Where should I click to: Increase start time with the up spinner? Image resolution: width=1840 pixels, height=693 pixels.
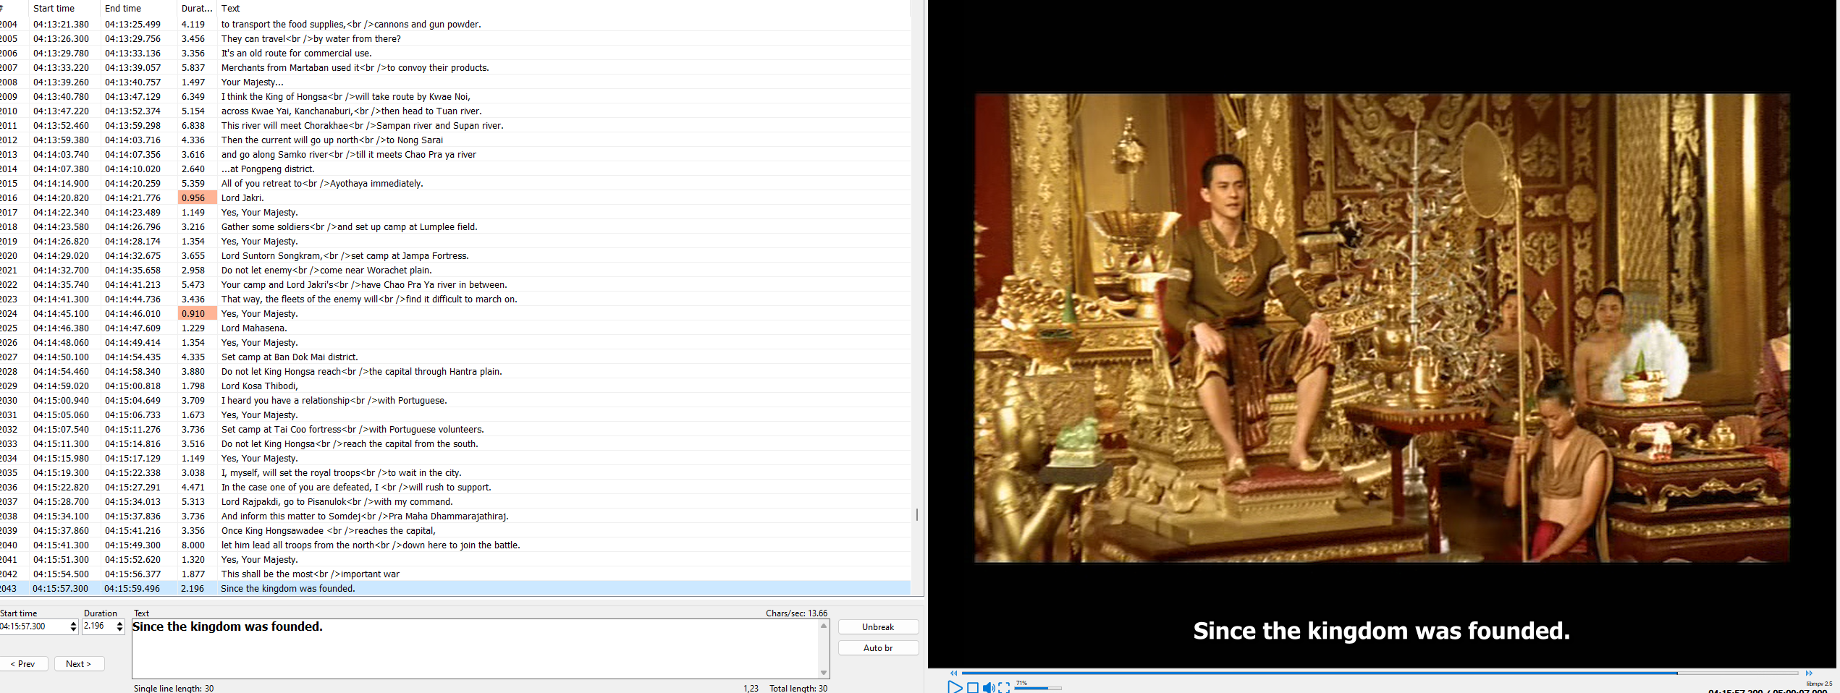click(73, 624)
